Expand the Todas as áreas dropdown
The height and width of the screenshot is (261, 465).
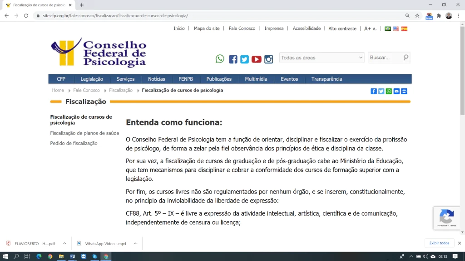point(322,58)
